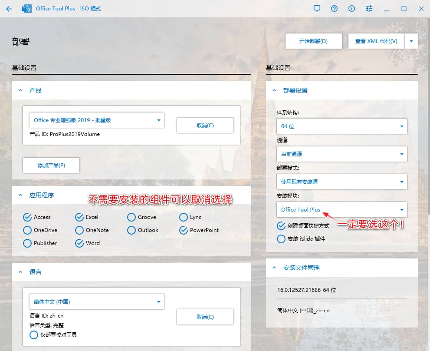Open the 通道 当前通道 dropdown
The width and height of the screenshot is (430, 351).
[341, 154]
